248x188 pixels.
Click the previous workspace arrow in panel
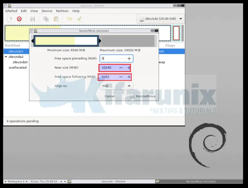5,182
